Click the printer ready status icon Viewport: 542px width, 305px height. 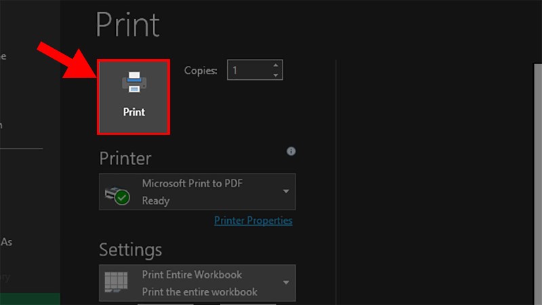click(117, 196)
